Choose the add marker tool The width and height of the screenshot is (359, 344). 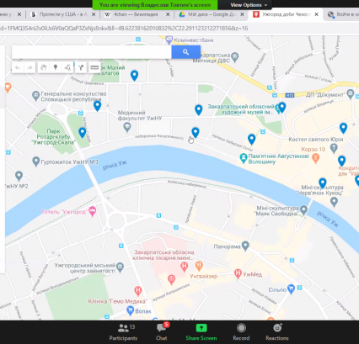[56, 67]
